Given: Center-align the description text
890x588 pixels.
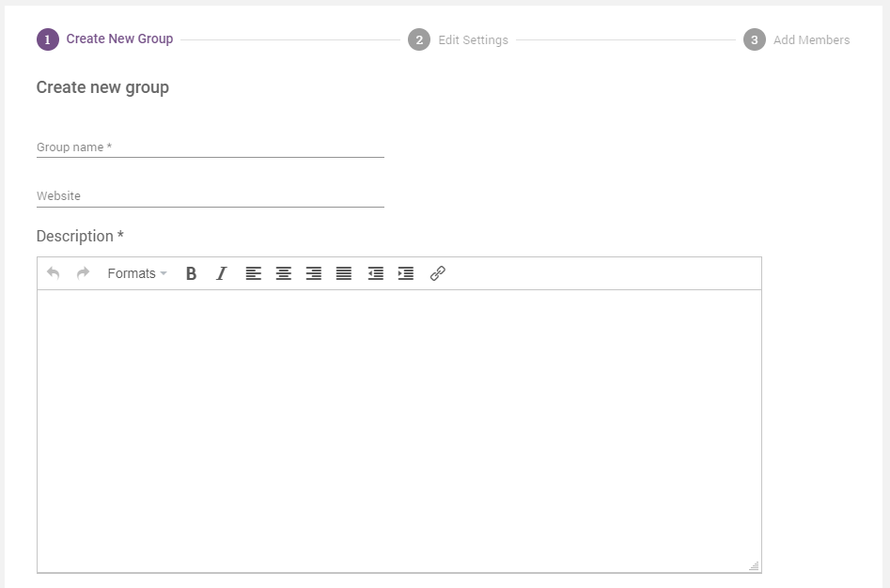Looking at the screenshot, I should (283, 273).
